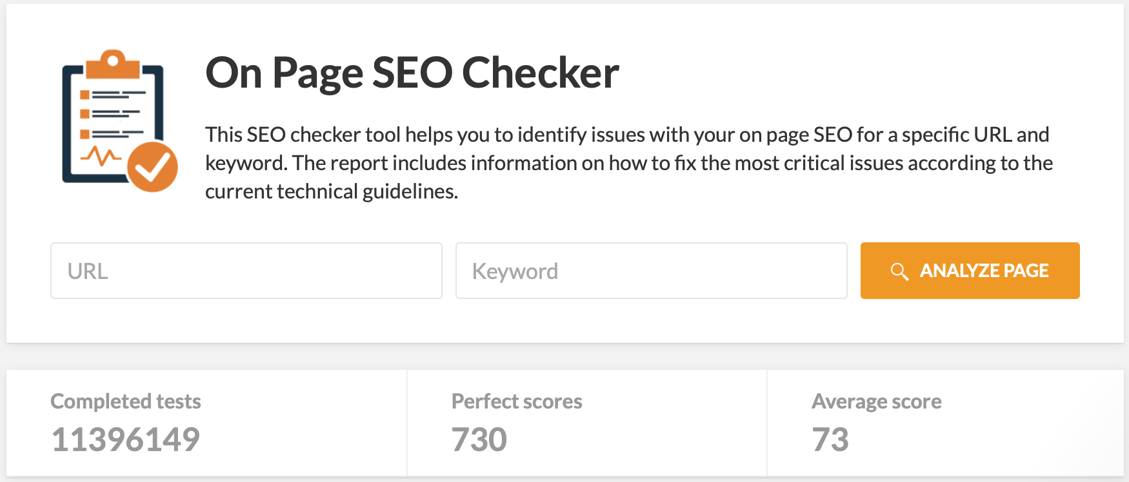Image resolution: width=1129 pixels, height=482 pixels.
Task: Click the Completed tests label
Action: pos(125,401)
